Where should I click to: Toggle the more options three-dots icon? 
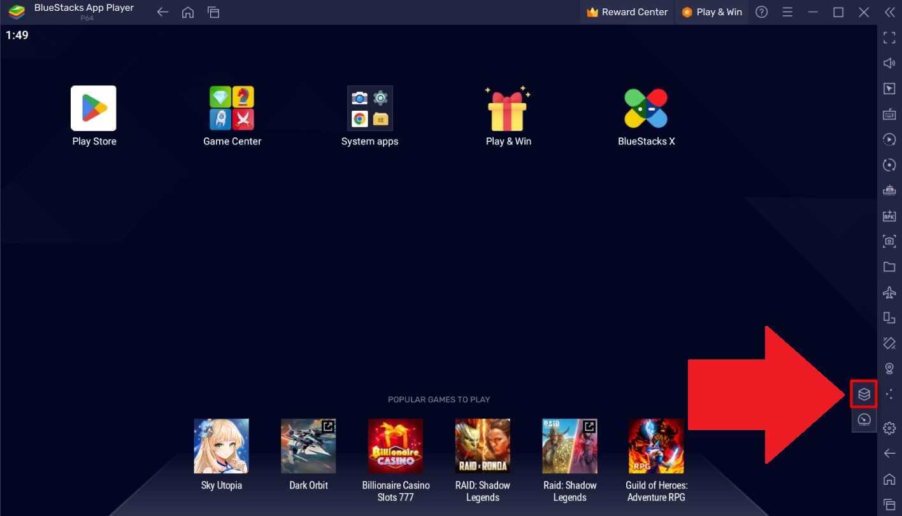click(889, 394)
